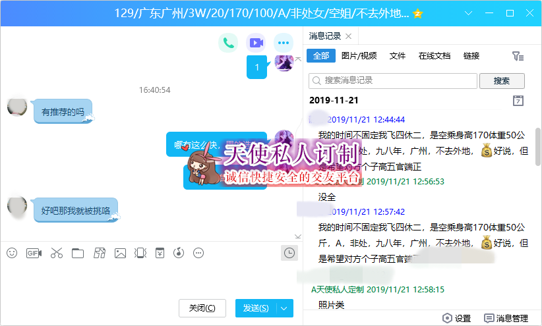Click the chat scroll-down arrow
The height and width of the screenshot is (326, 542).
(298, 236)
